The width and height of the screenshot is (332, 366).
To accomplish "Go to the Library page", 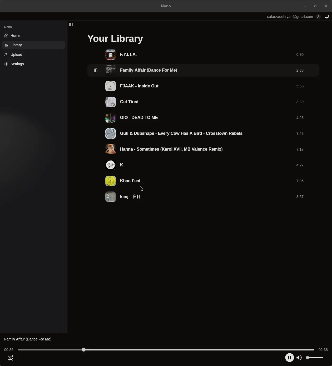I will pyautogui.click(x=16, y=45).
